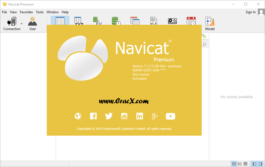The image size is (265, 167).
Task: Open the User toolbar button
Action: point(33,24)
